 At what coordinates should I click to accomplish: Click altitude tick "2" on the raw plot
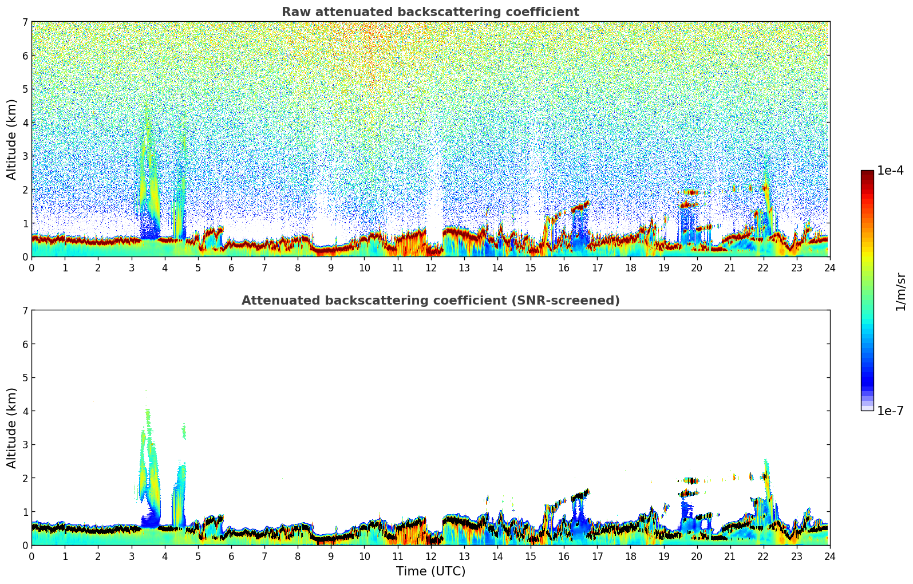pos(25,190)
